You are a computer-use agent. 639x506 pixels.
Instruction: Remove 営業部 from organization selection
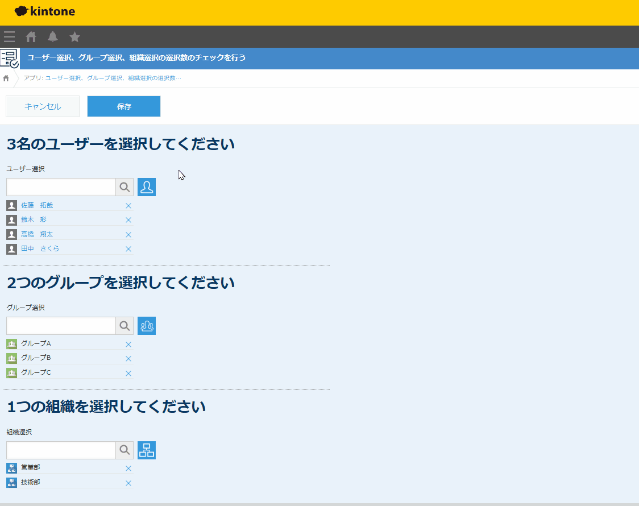(128, 468)
